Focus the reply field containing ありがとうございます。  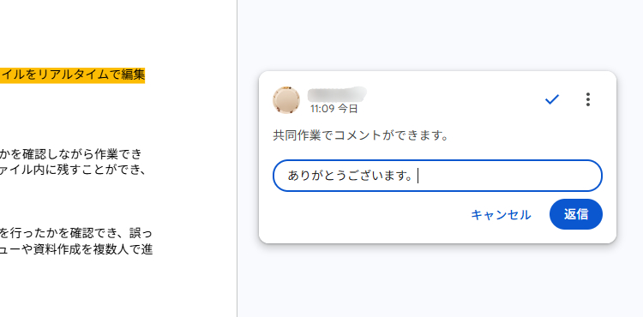(x=437, y=176)
